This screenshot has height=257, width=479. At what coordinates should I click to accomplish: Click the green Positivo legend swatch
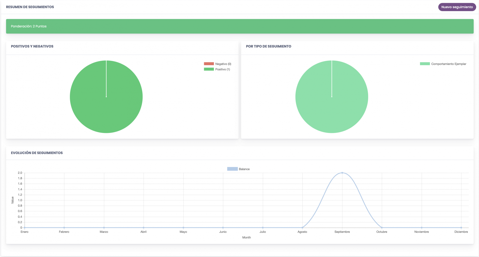coord(209,69)
